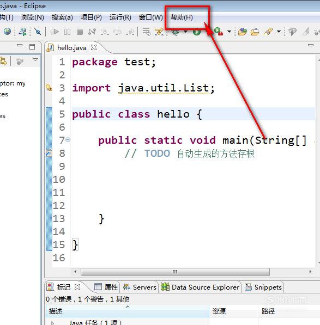Open the 搜索(a) menu
Image resolution: width=320 pixels, height=325 pixels.
[x=62, y=17]
